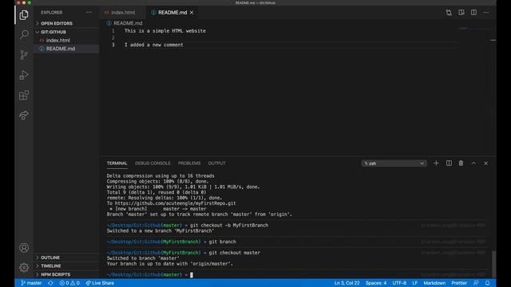This screenshot has height=287, width=511.
Task: Open the Run and Debug view icon
Action: 24,75
